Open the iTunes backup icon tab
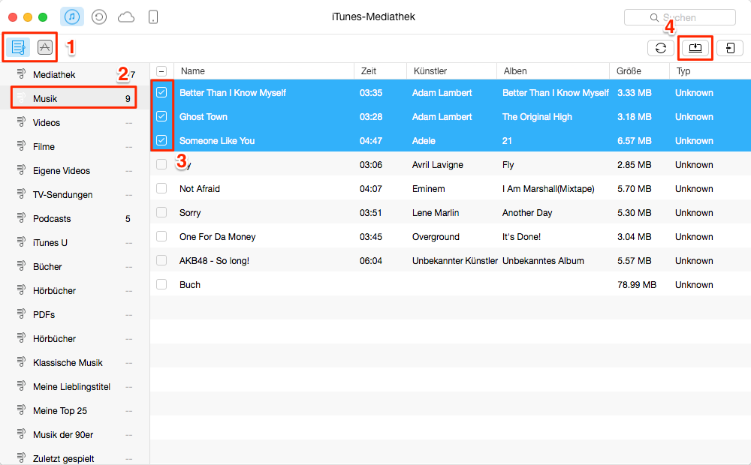This screenshot has height=465, width=751. coord(99,18)
